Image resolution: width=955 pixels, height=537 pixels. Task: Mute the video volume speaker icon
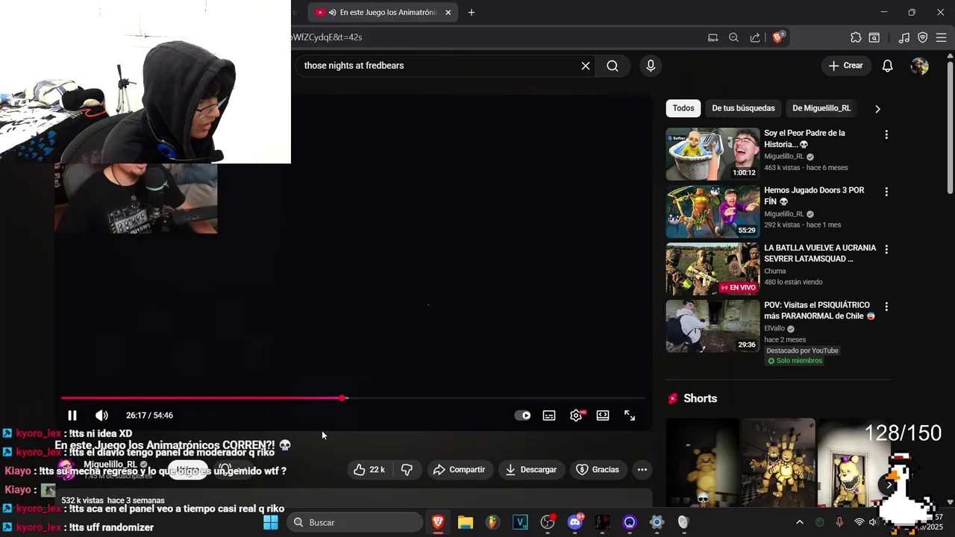point(101,415)
